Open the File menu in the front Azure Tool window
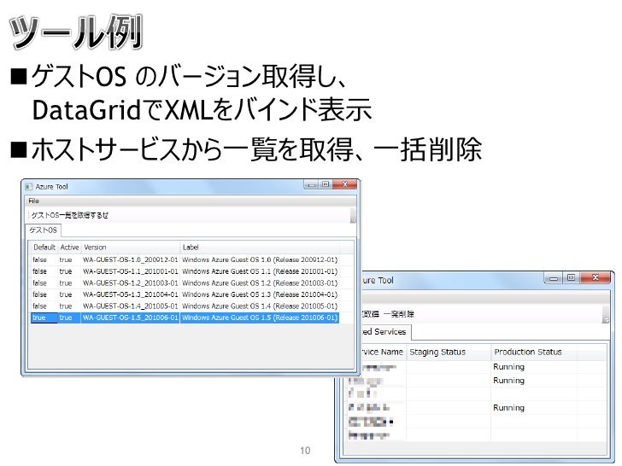 33,201
